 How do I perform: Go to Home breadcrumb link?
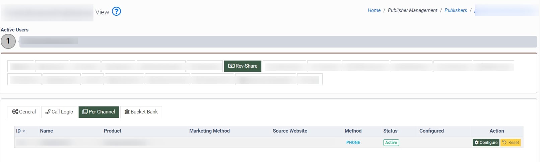[x=374, y=10]
